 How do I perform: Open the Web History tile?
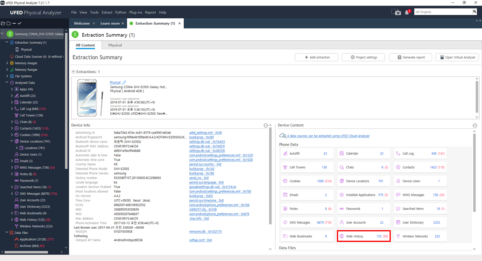coord(364,236)
